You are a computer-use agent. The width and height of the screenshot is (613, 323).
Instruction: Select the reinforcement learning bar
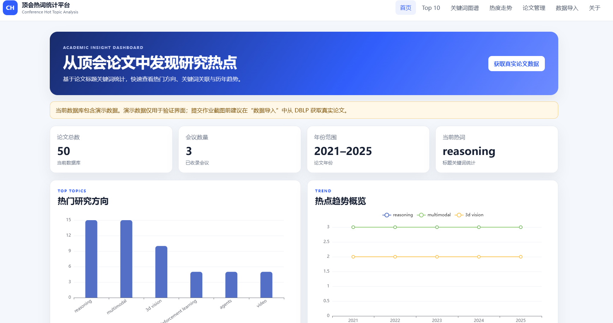click(196, 285)
